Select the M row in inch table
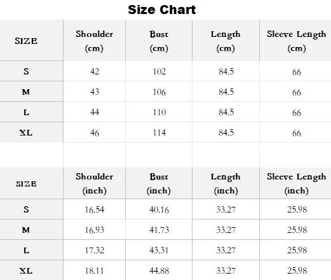Image resolution: width=331 pixels, height=280 pixels. [x=165, y=230]
